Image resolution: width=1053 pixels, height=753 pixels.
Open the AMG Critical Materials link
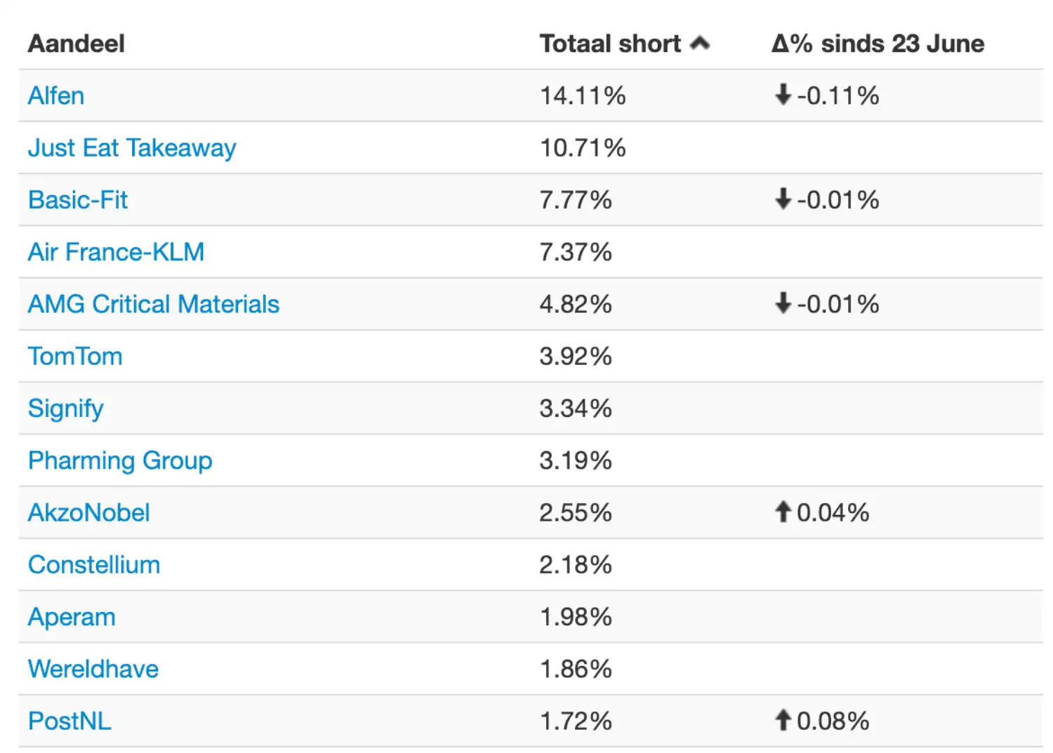(x=154, y=304)
